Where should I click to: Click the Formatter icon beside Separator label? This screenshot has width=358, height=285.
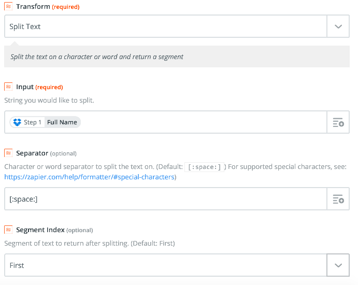(8, 153)
